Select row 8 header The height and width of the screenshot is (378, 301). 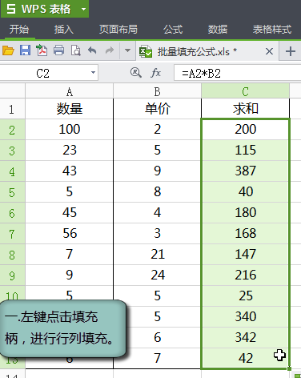click(12, 255)
